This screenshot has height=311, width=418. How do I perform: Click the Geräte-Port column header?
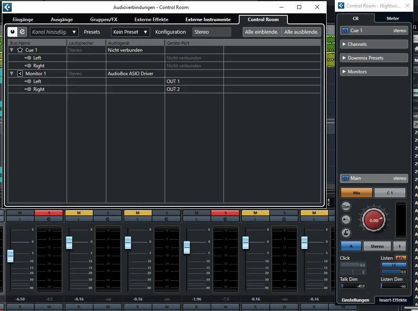pos(194,43)
